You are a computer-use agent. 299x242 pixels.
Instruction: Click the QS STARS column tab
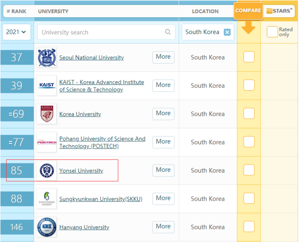click(x=279, y=11)
